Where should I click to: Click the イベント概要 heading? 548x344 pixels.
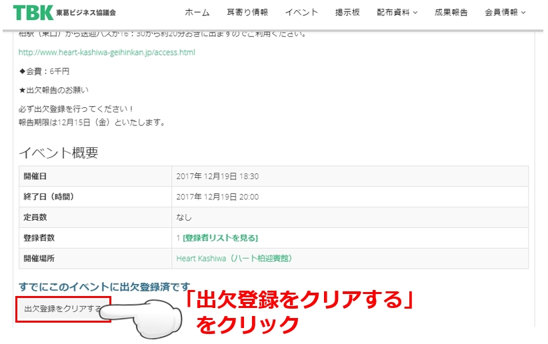click(59, 153)
